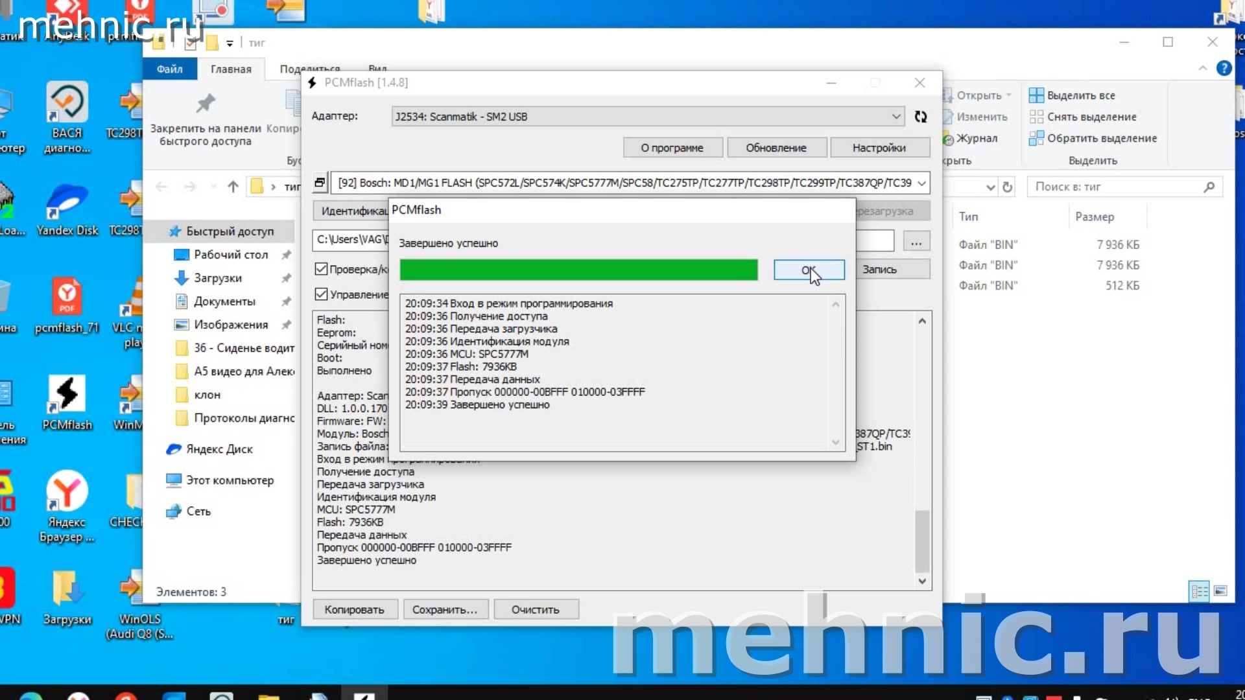Open Изображения in Explorer sidebar
Viewport: 1245px width, 700px height.
(231, 325)
